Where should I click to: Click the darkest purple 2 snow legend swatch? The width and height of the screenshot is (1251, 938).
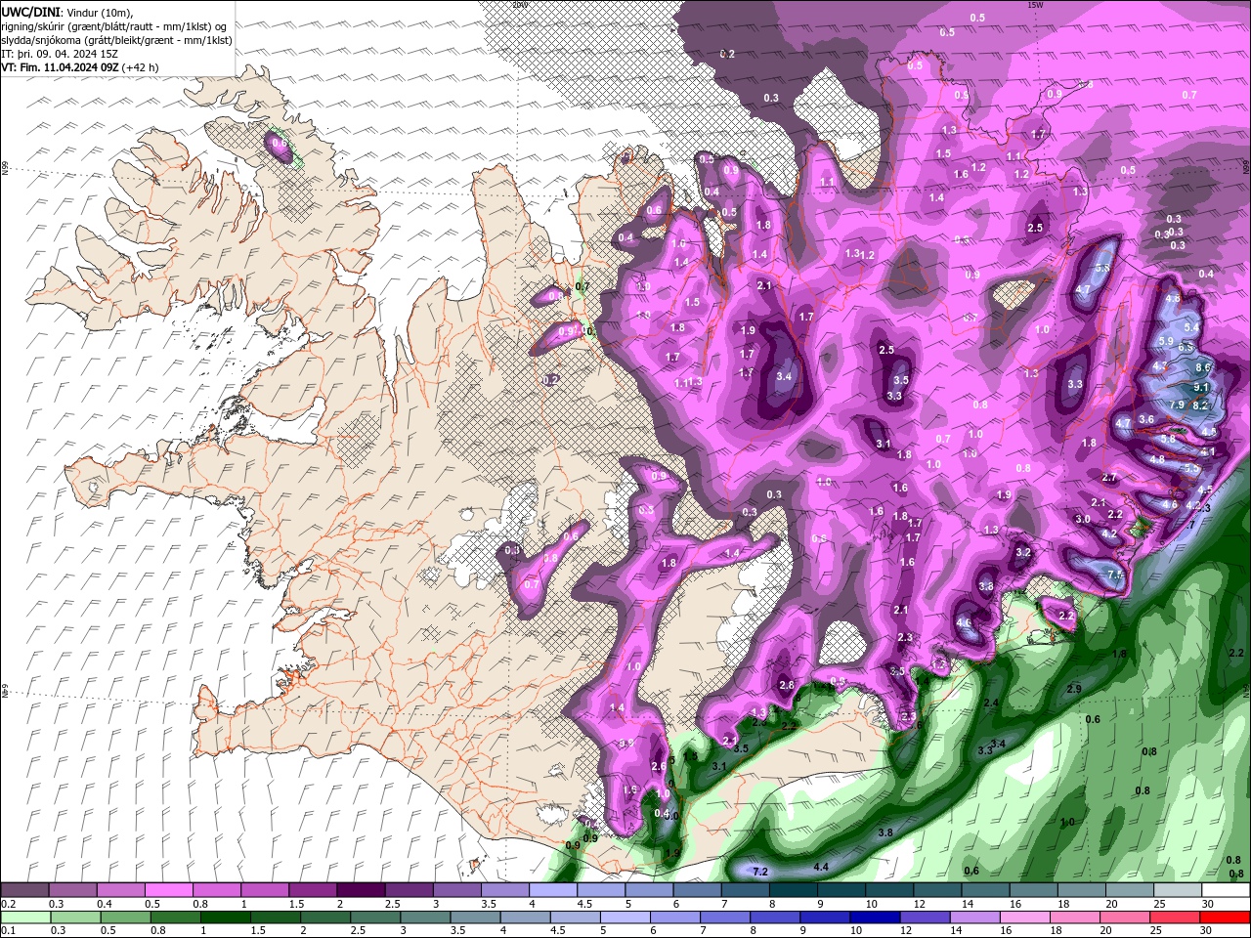coord(362,890)
